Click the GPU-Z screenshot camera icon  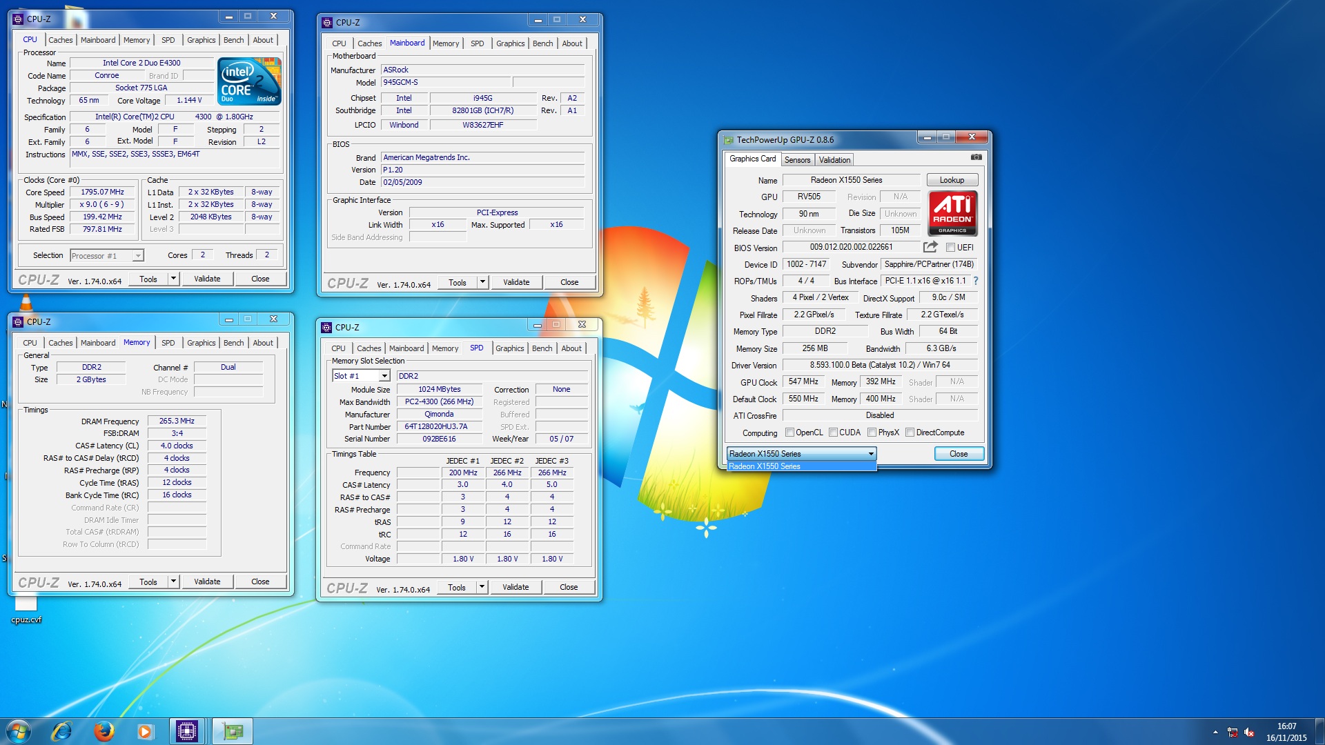[976, 157]
